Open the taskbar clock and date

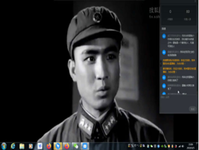(190, 146)
